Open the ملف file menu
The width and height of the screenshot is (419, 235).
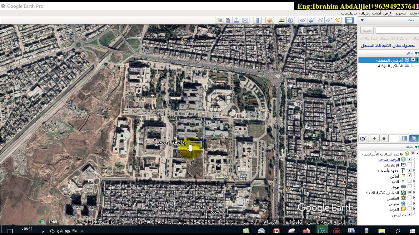[x=414, y=13]
